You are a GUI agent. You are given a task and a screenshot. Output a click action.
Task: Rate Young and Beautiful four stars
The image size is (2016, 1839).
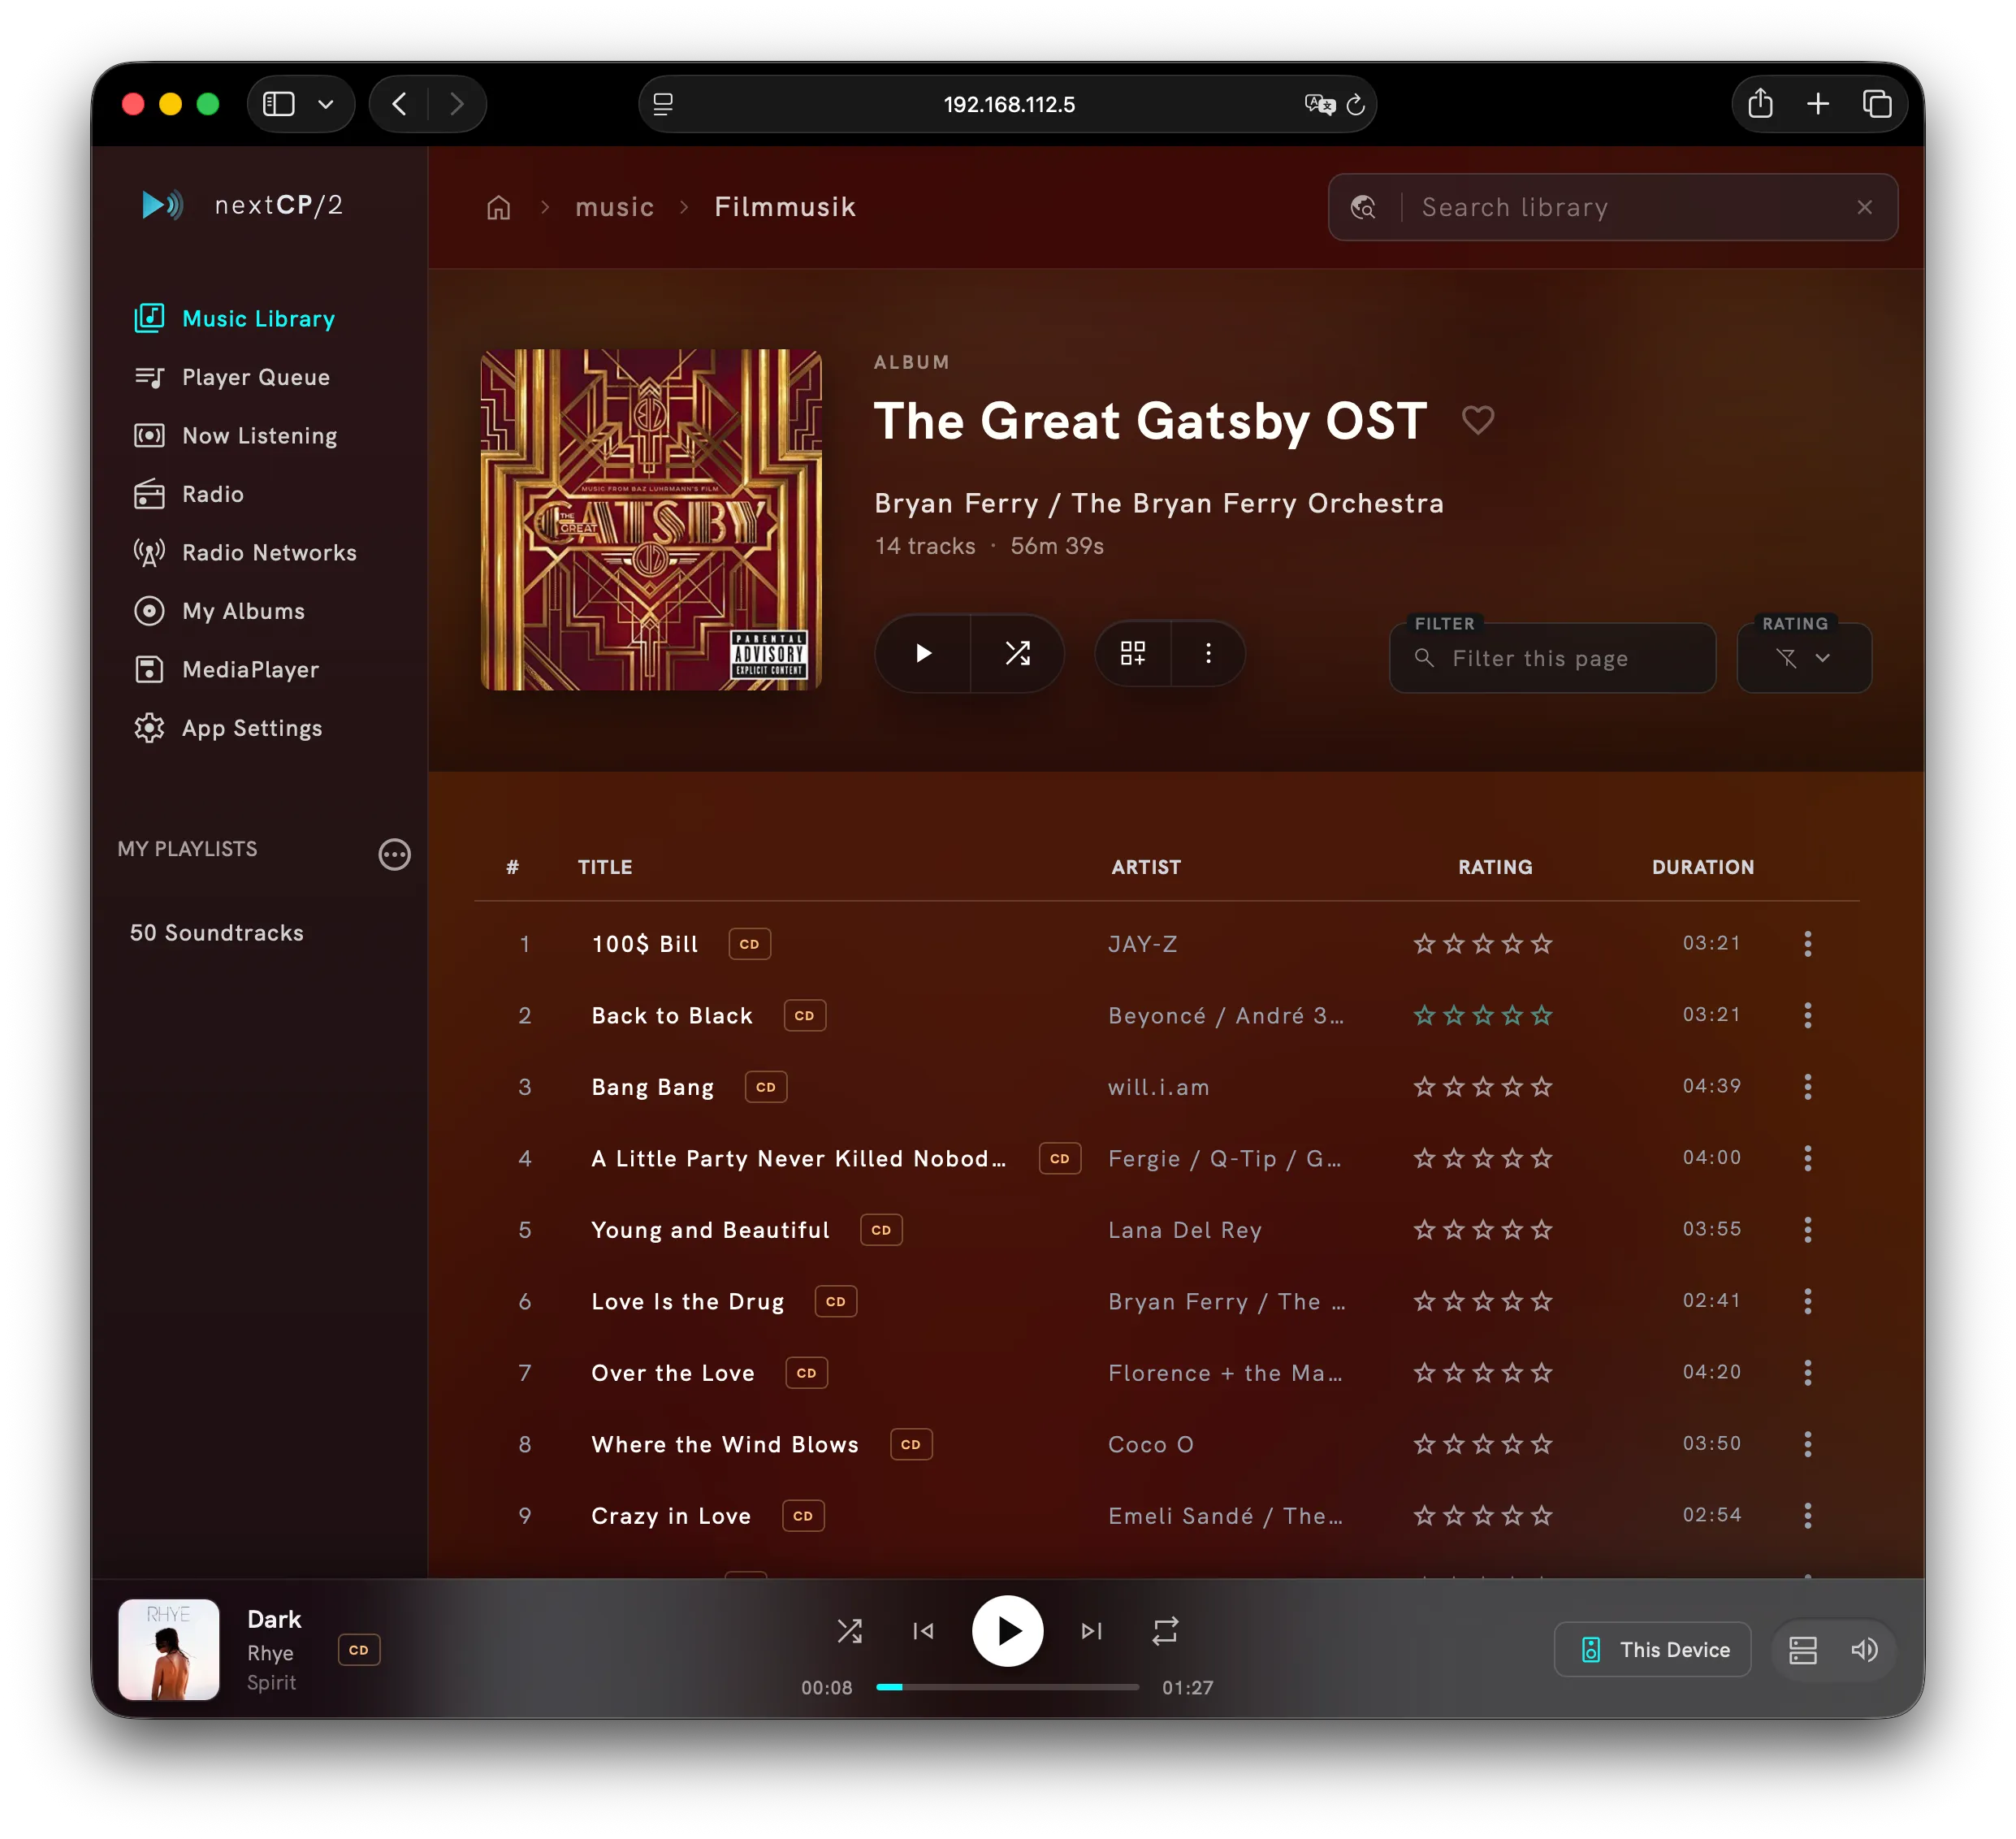tap(1512, 1229)
